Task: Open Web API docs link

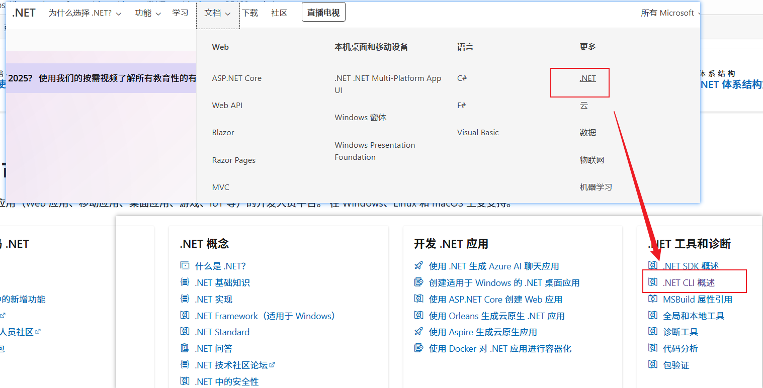Action: coord(227,106)
